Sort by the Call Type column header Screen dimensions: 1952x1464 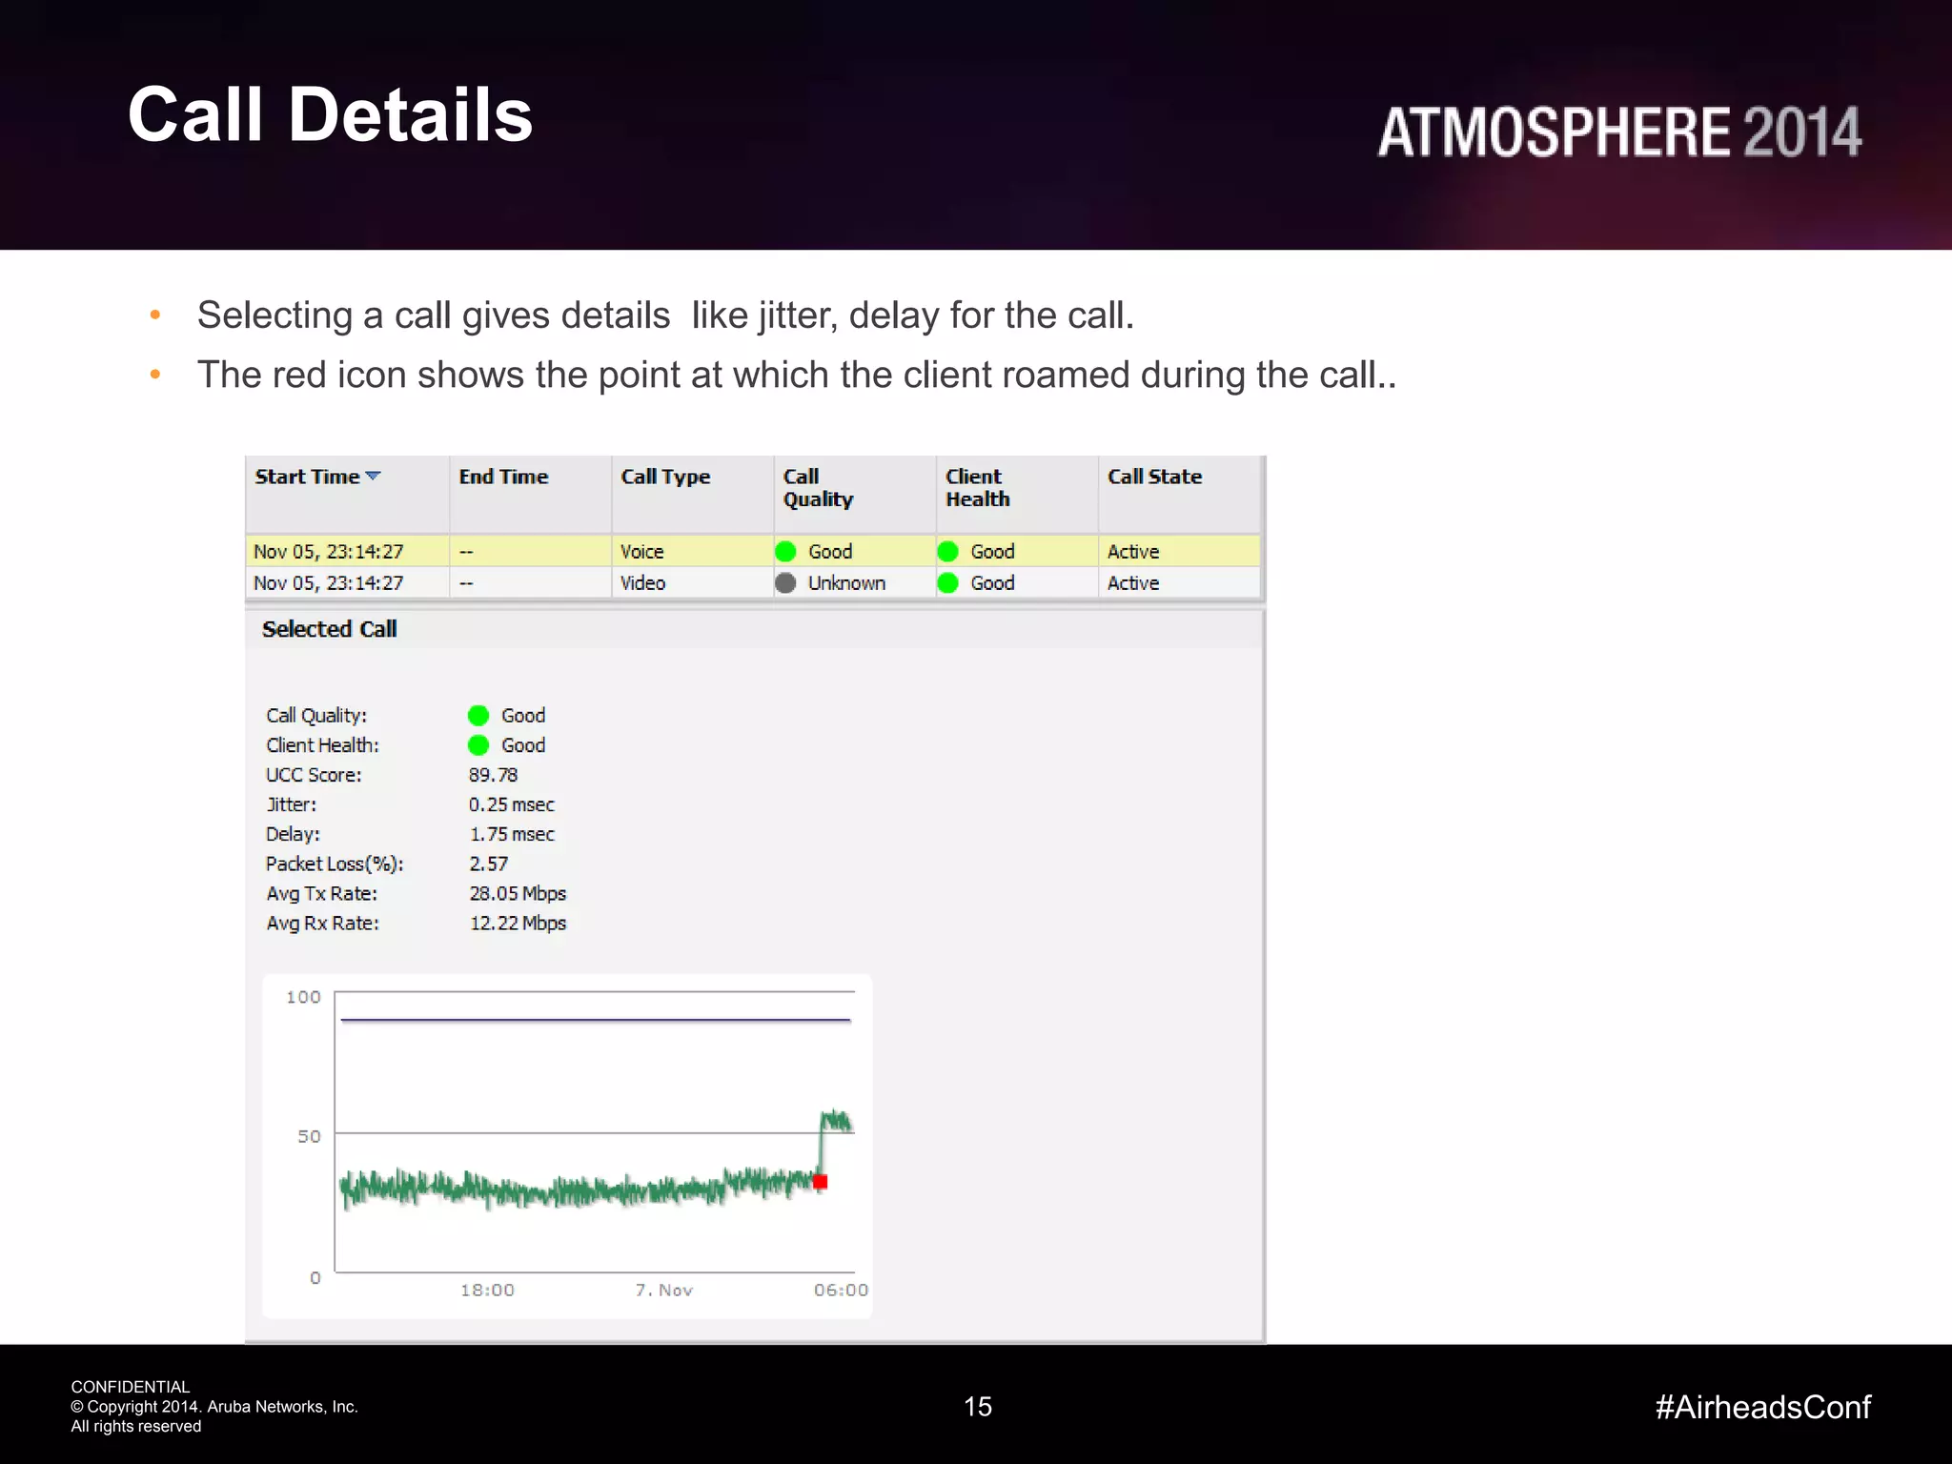pyautogui.click(x=665, y=477)
